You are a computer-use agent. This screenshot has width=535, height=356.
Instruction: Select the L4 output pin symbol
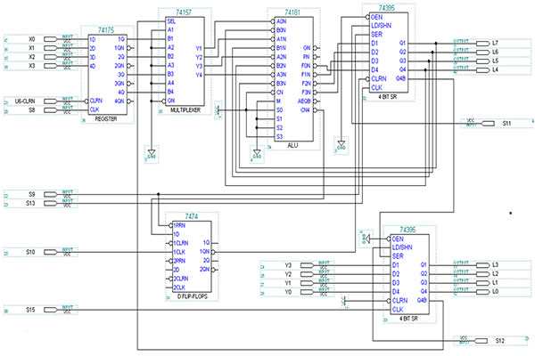(x=482, y=69)
